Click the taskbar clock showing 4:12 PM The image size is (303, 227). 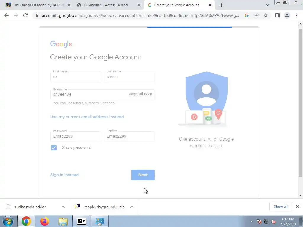288,221
